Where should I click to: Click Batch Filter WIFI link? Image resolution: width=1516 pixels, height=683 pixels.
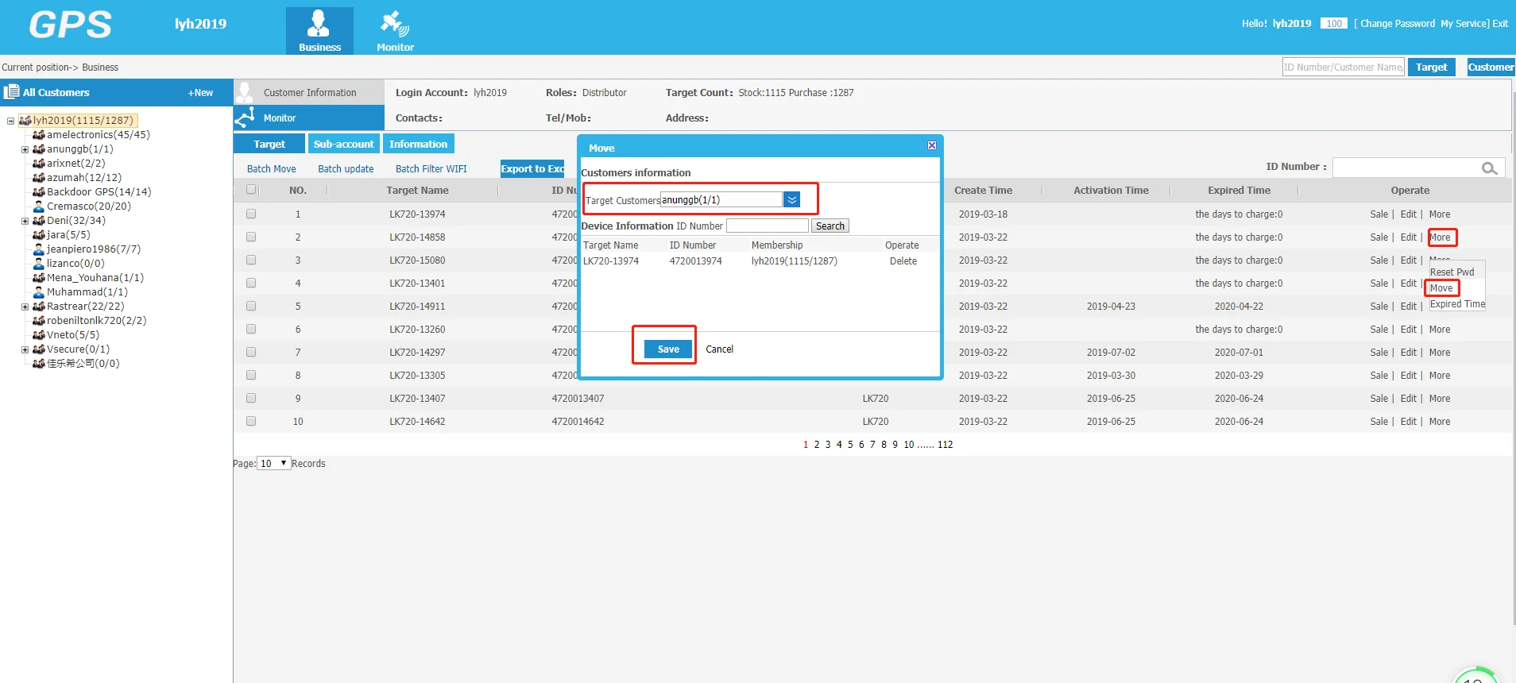(x=431, y=169)
